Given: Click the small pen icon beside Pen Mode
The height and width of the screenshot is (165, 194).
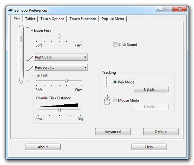Looking at the screenshot, I should tap(107, 82).
